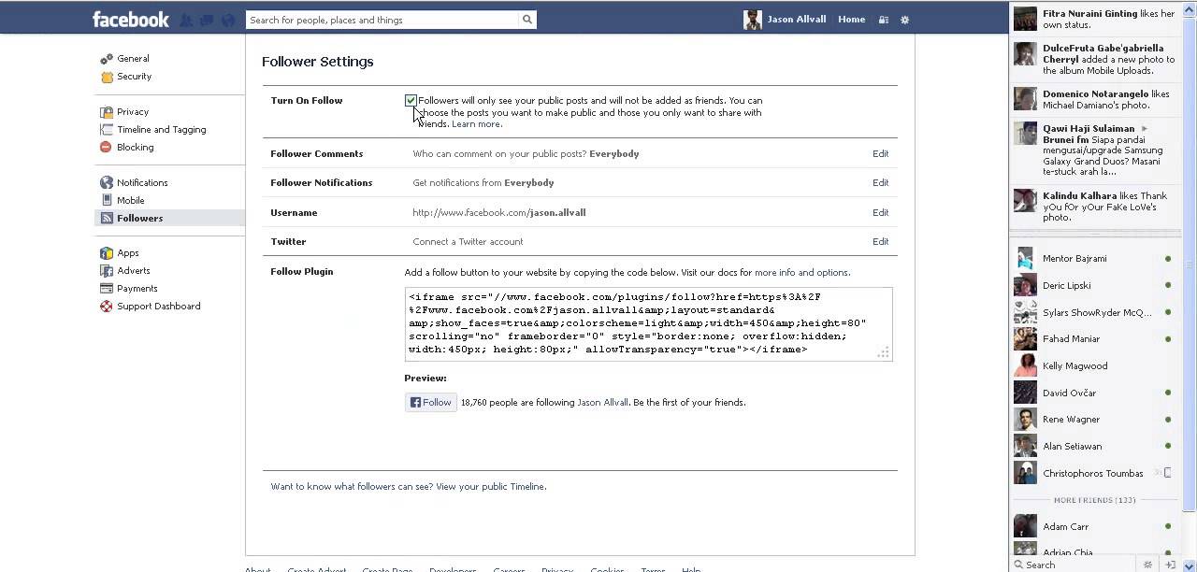Open the Privacy settings tab
Viewport: 1197px width, 572px height.
[133, 112]
